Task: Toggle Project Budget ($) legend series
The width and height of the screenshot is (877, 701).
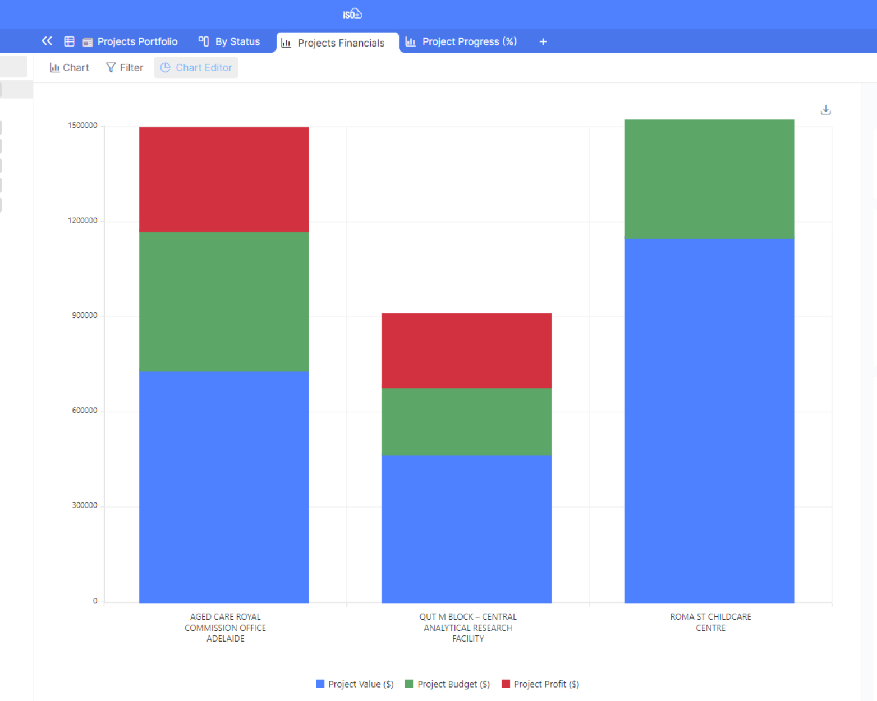Action: [x=447, y=684]
